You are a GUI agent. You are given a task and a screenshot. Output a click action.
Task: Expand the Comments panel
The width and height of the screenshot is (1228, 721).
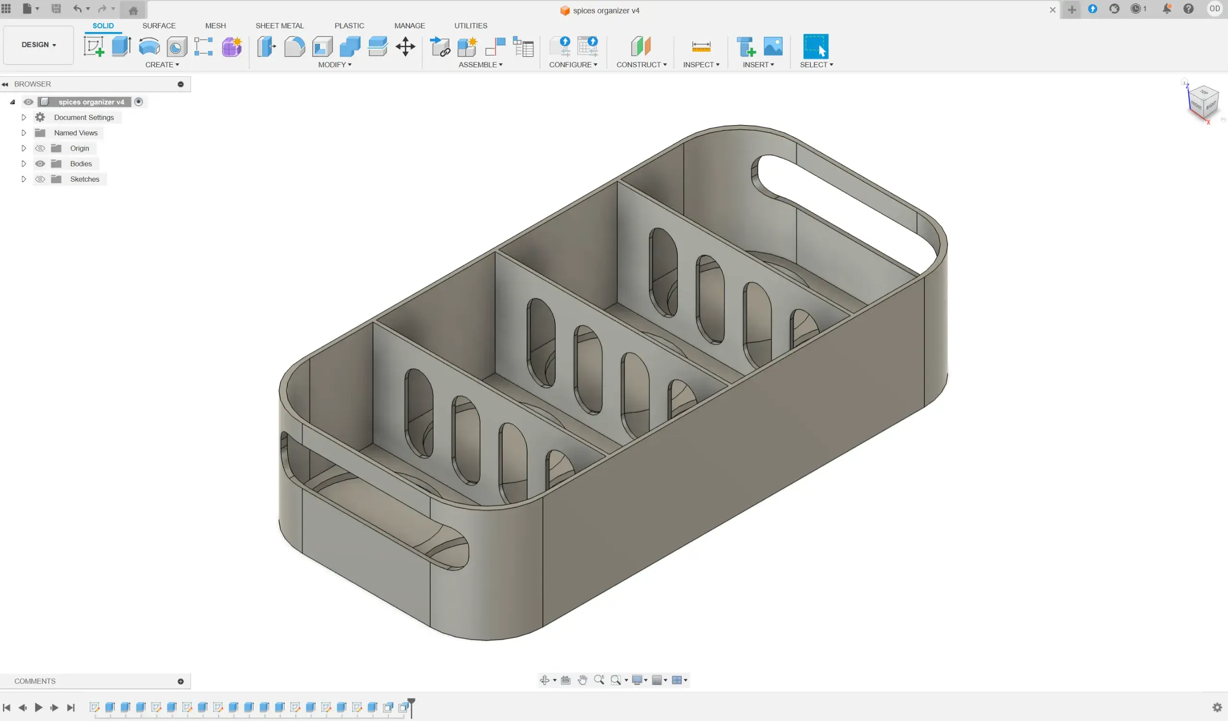[181, 682]
